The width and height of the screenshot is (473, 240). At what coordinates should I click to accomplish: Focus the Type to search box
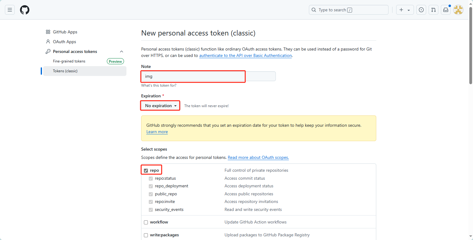[349, 10]
